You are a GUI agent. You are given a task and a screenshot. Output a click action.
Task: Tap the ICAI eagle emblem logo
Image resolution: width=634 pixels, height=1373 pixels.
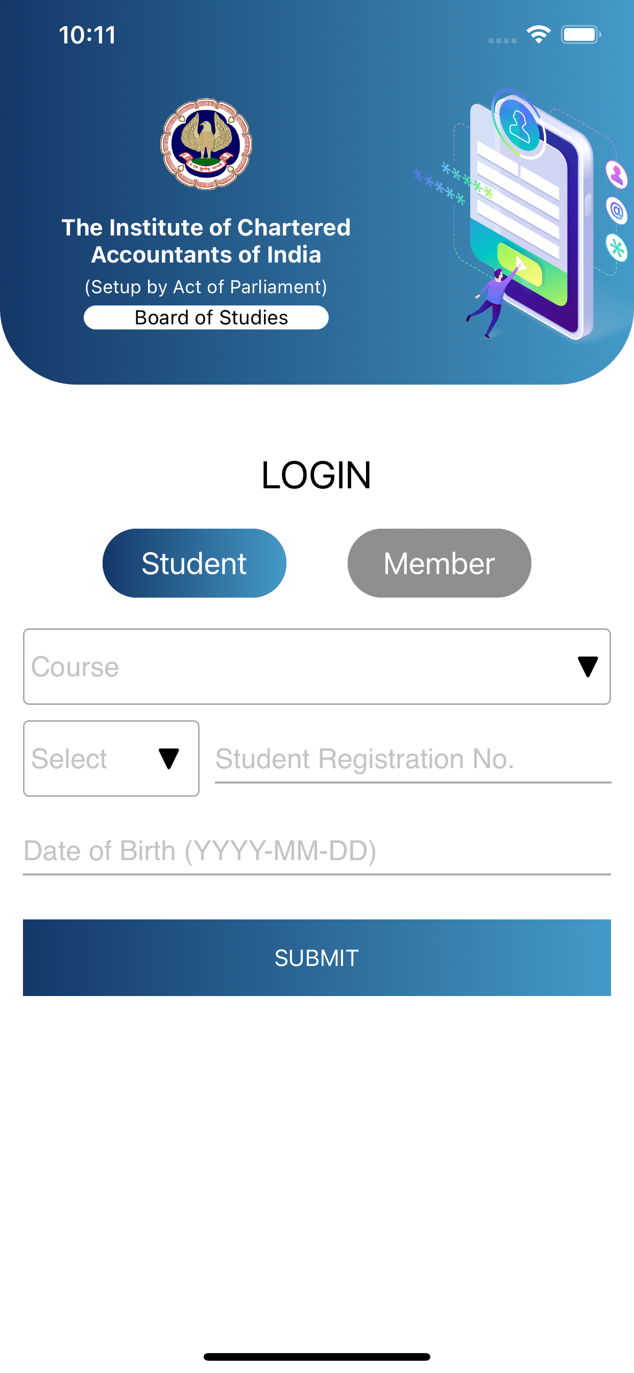tap(206, 144)
